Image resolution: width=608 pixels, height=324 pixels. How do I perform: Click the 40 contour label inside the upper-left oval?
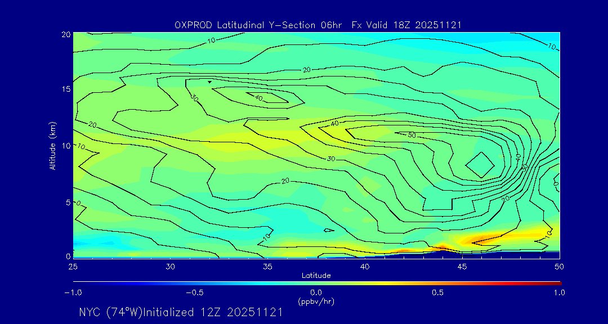[x=259, y=98]
